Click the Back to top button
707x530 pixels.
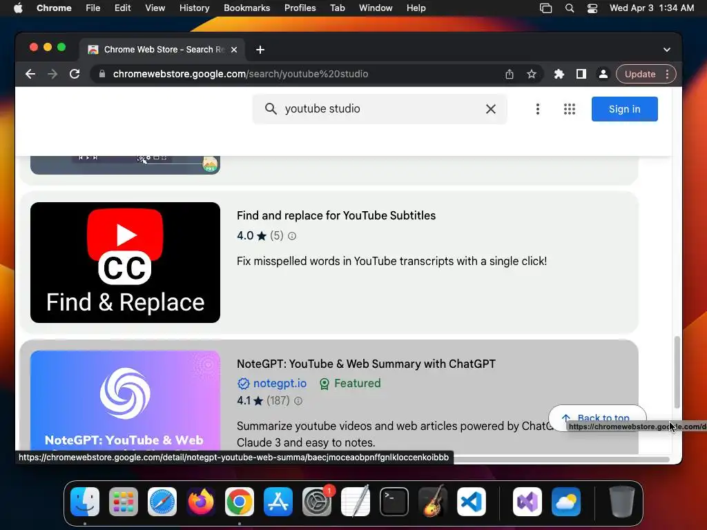(597, 418)
